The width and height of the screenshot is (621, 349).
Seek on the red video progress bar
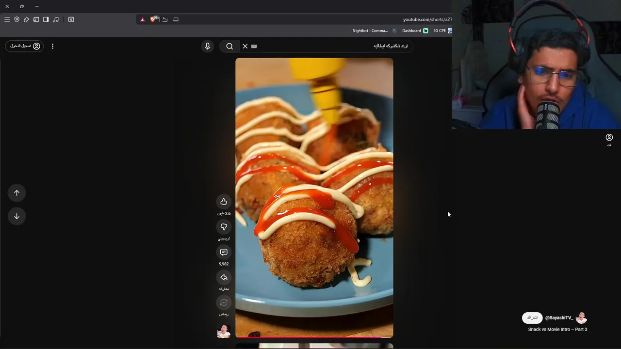314,337
